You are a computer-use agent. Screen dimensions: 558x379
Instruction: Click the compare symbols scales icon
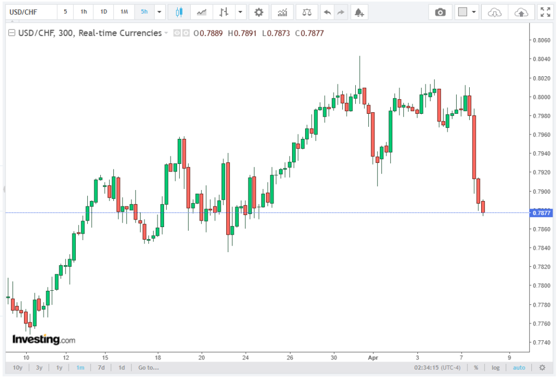tap(307, 12)
